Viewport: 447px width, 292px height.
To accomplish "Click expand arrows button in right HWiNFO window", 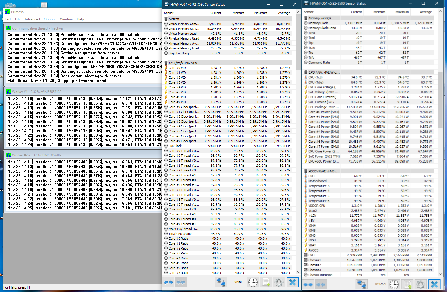I will 308,285.
